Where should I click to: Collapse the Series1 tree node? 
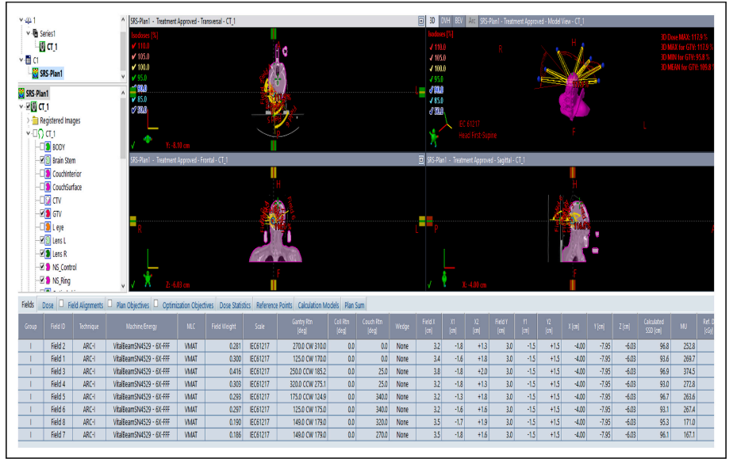[x=28, y=33]
